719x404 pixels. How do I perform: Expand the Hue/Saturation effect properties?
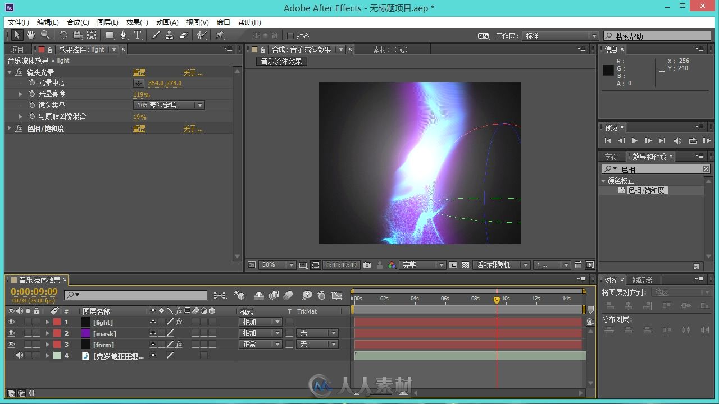tap(10, 128)
